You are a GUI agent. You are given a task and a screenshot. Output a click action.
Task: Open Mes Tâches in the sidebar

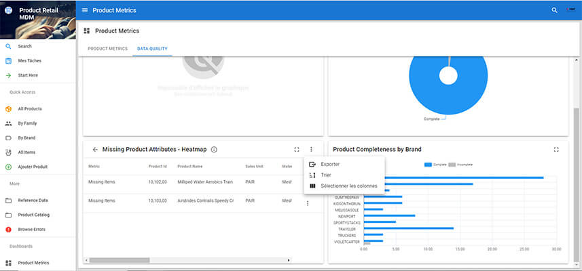click(29, 61)
